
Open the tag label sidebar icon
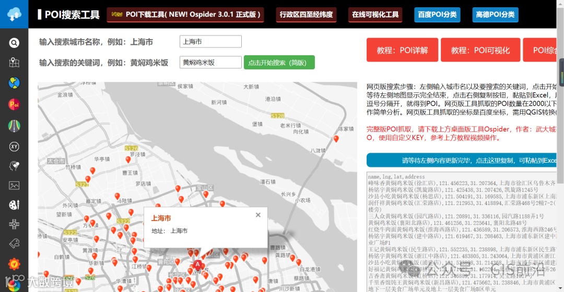pyautogui.click(x=14, y=244)
